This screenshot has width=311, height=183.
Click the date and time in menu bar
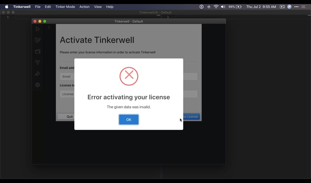click(261, 7)
